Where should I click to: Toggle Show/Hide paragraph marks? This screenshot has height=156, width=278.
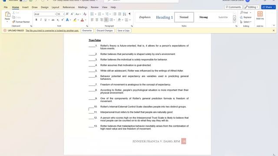(130, 14)
